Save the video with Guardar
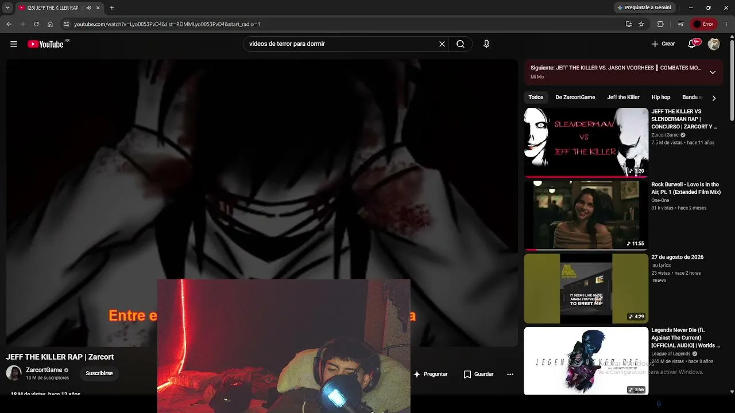This screenshot has height=413, width=735. [x=478, y=374]
